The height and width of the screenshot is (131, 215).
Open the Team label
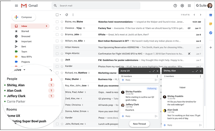point(24,52)
